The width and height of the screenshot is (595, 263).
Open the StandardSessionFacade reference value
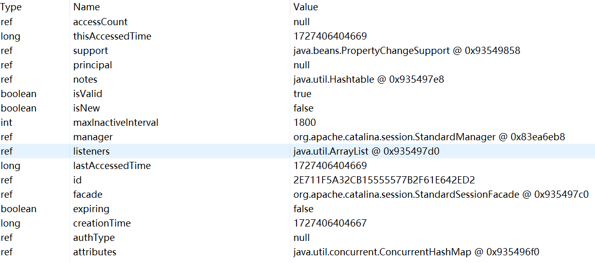tap(441, 195)
